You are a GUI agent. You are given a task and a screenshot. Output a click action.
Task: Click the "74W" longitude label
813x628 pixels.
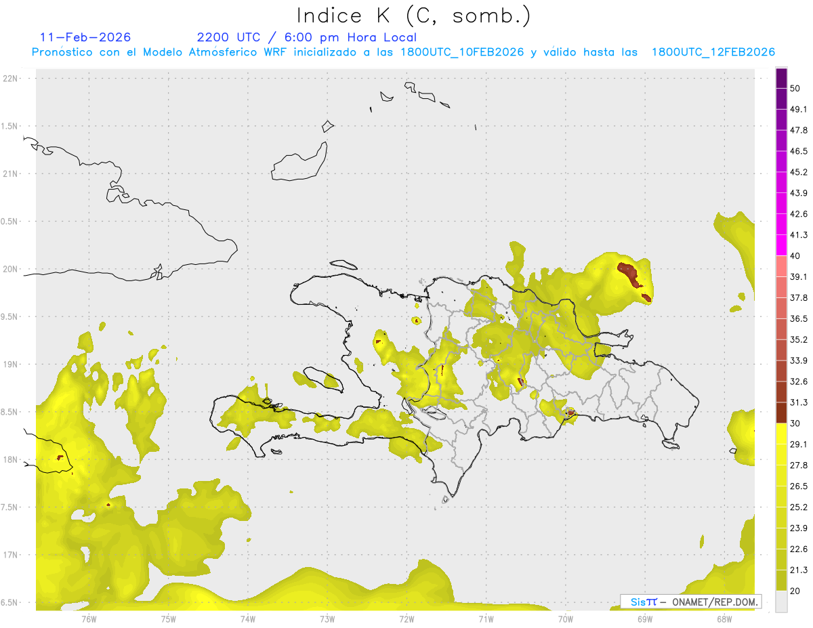(248, 619)
